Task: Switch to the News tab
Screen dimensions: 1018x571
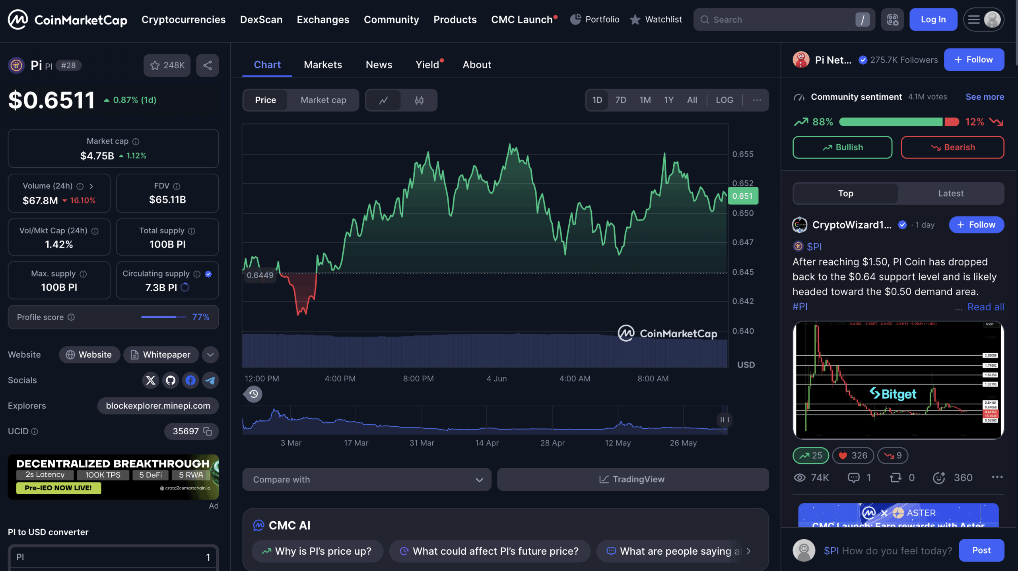Action: [x=379, y=65]
